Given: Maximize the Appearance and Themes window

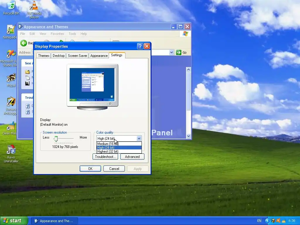Looking at the screenshot, I should 180,27.
